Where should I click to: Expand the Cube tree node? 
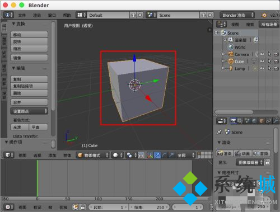(x=223, y=61)
